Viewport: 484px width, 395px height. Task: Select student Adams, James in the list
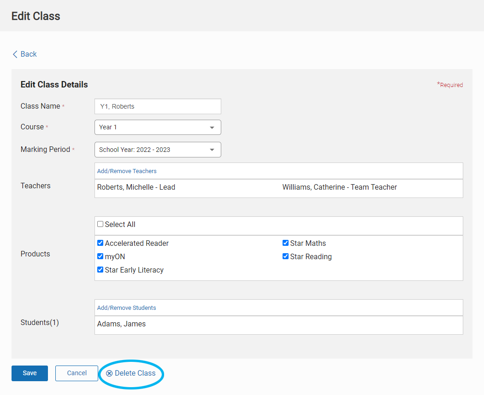[121, 324]
